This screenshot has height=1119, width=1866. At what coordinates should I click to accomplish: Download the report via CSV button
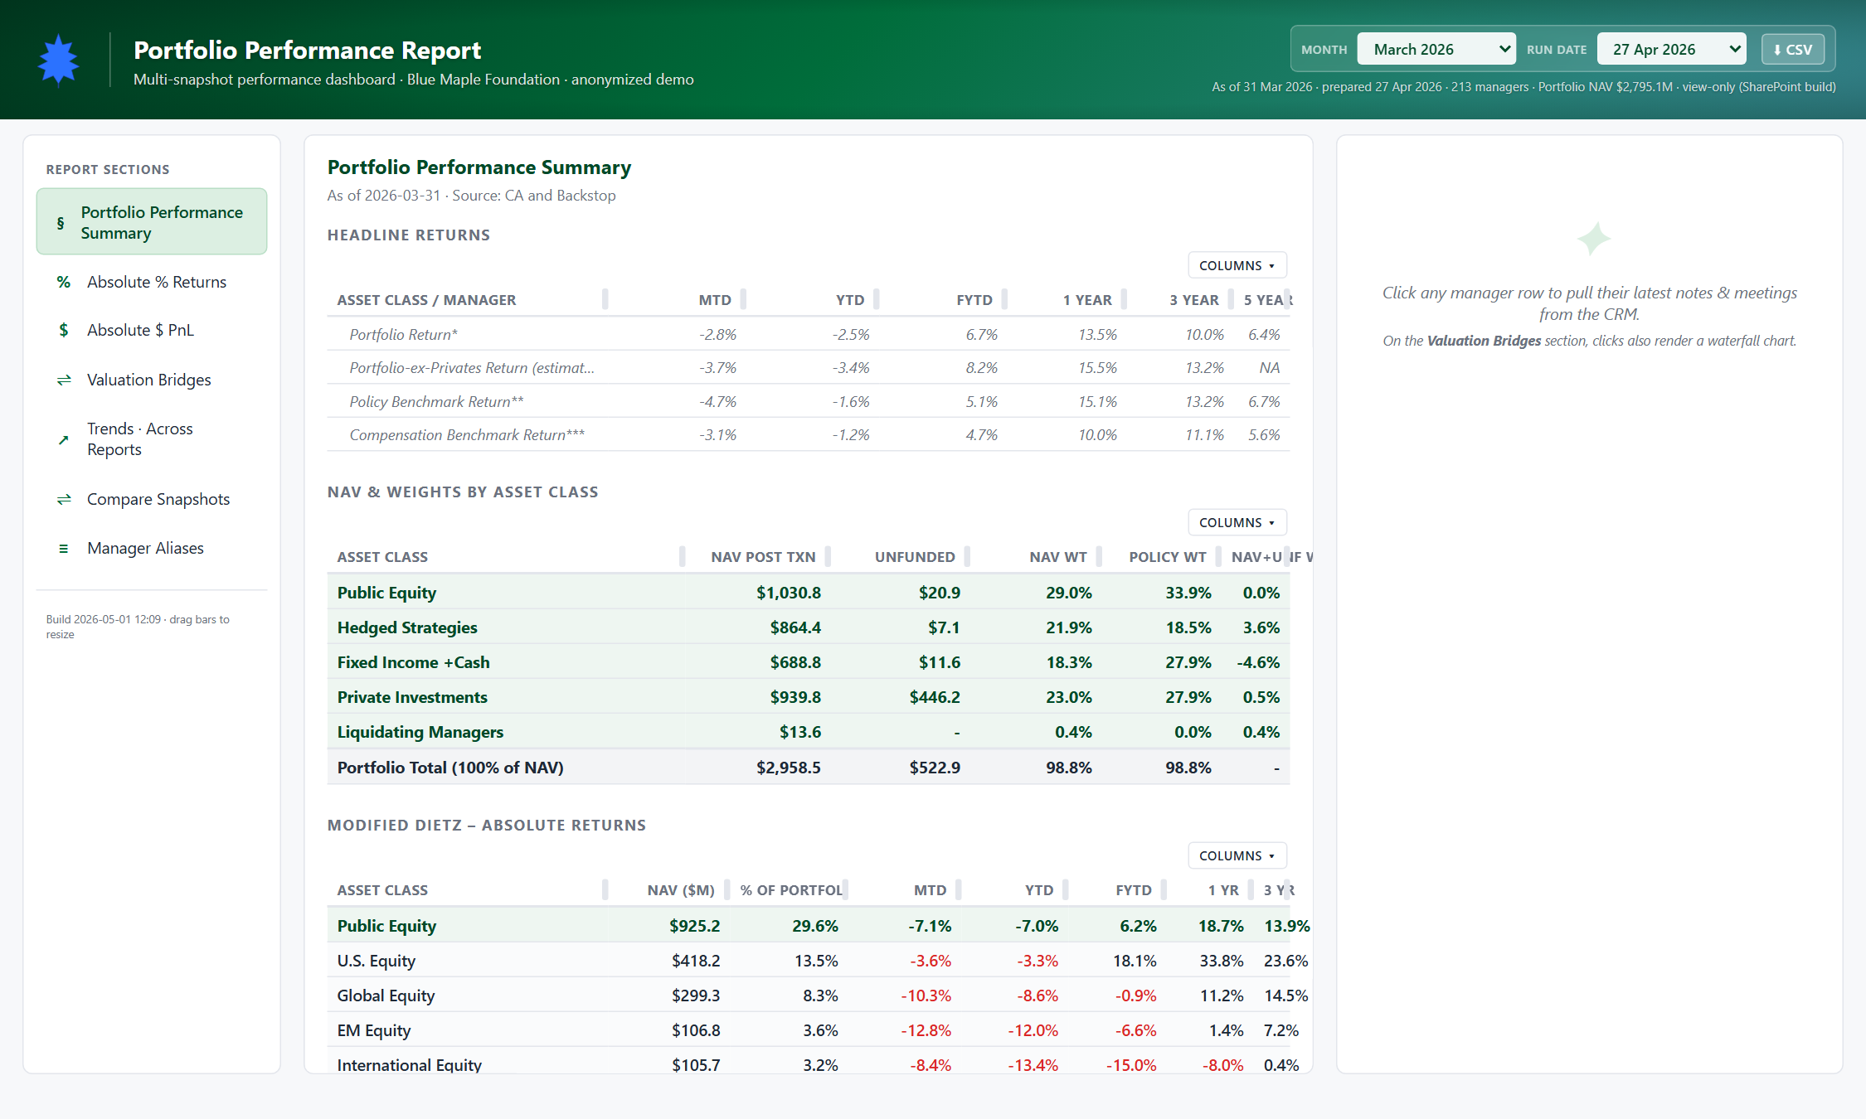coord(1792,50)
